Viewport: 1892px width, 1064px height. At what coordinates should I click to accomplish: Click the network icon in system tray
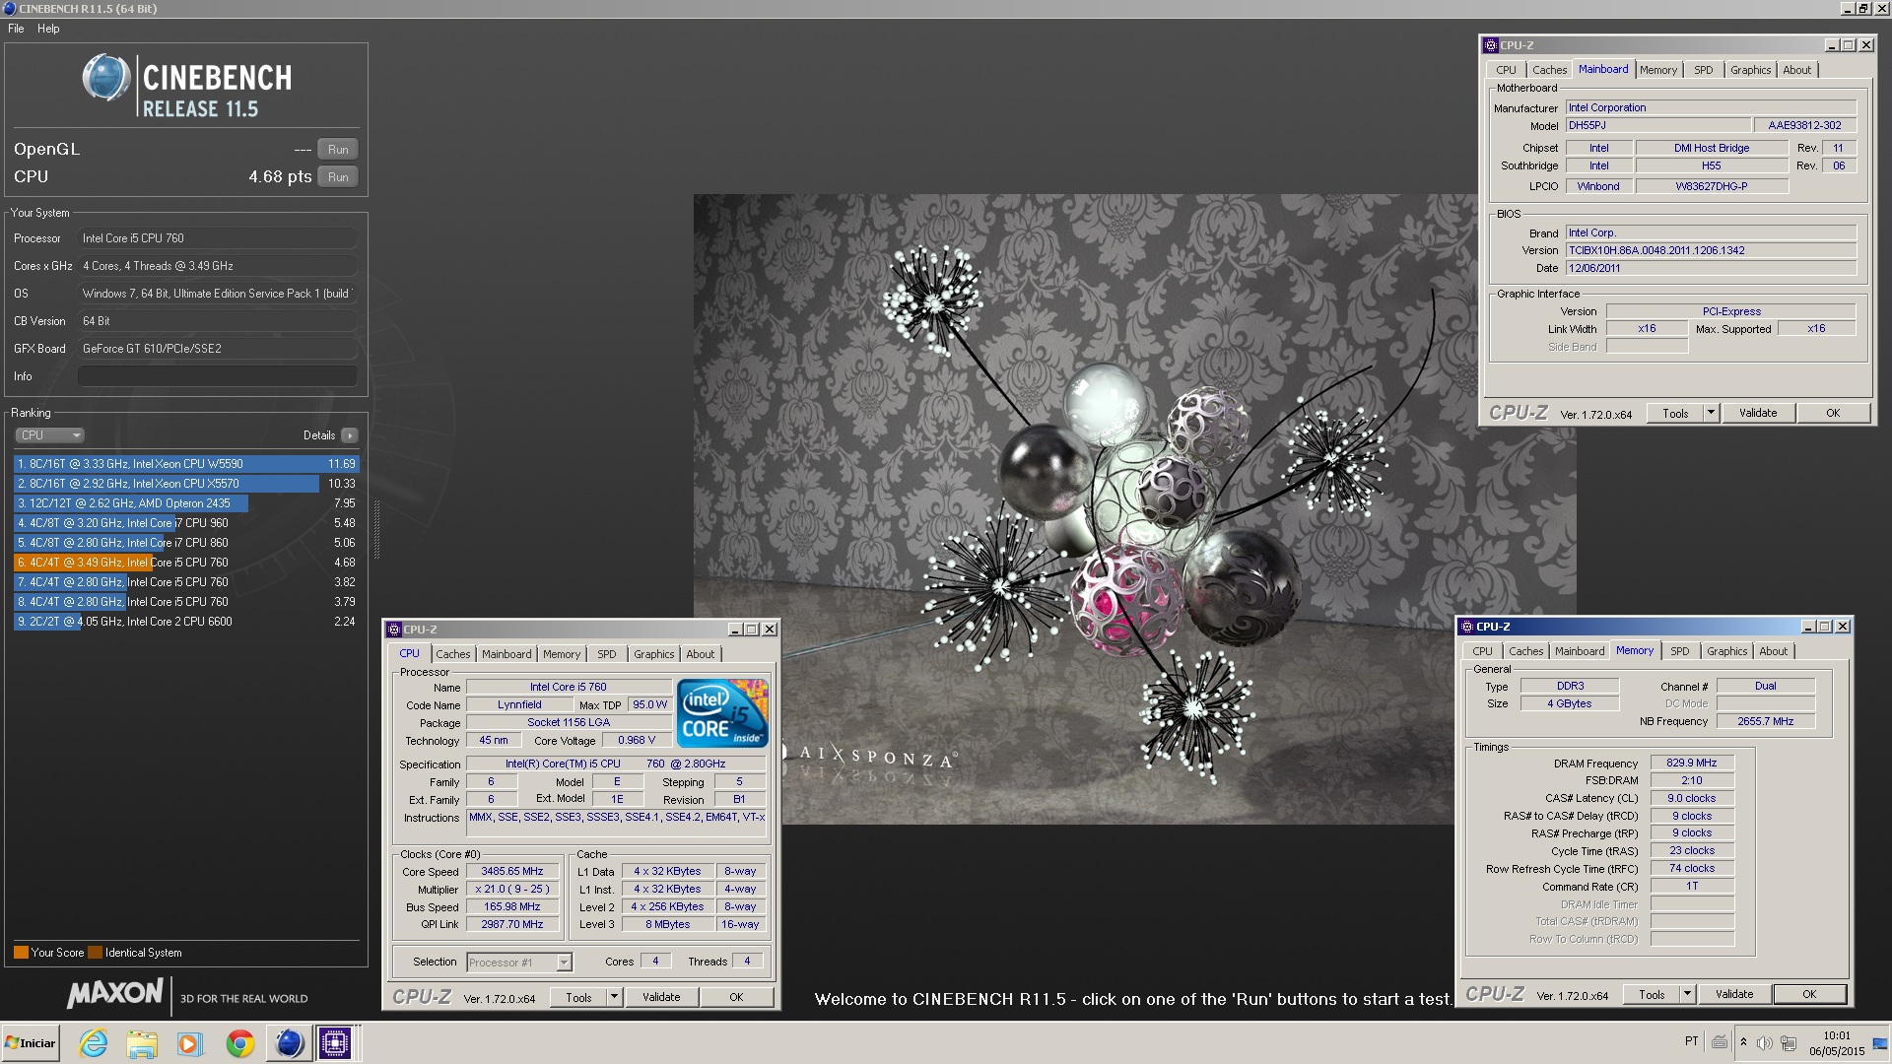pos(1790,1042)
